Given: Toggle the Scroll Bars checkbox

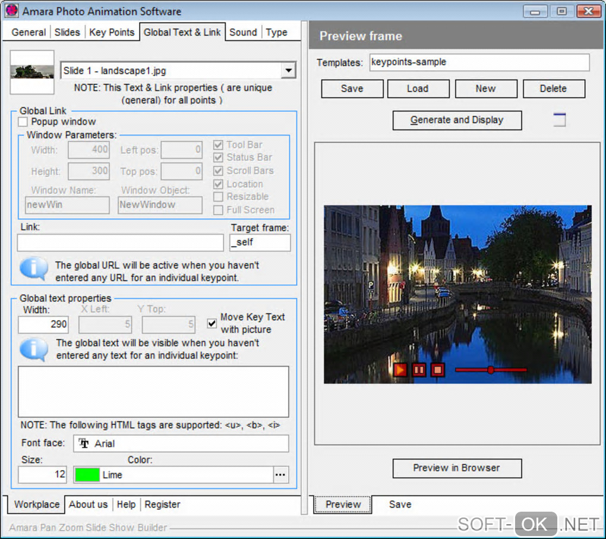Looking at the screenshot, I should 219,171.
